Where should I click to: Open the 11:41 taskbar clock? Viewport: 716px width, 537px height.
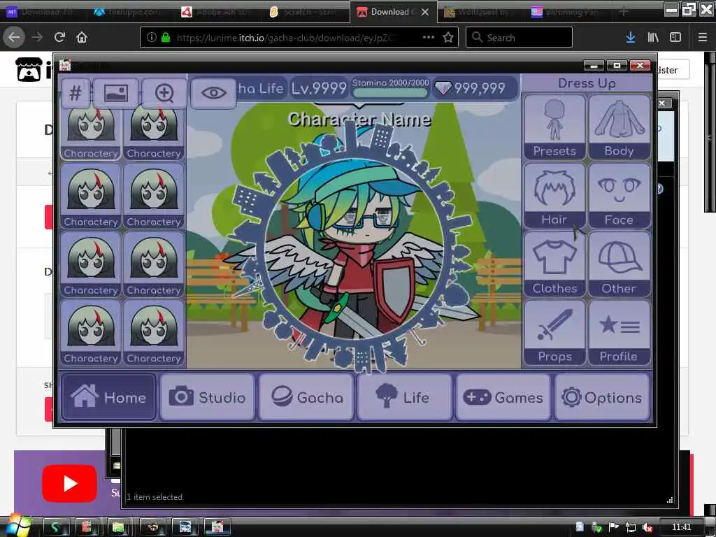(681, 527)
